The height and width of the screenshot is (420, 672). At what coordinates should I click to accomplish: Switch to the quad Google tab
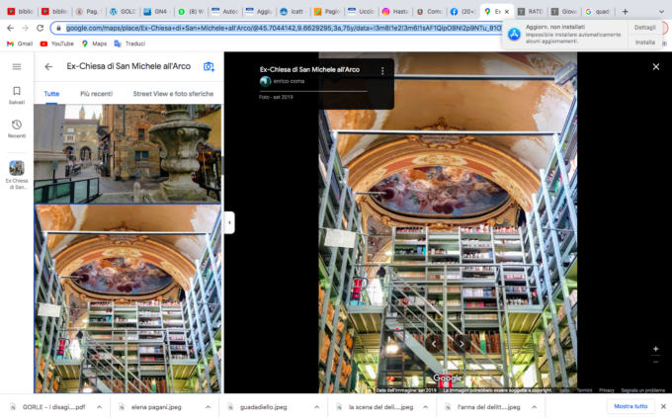click(x=598, y=12)
